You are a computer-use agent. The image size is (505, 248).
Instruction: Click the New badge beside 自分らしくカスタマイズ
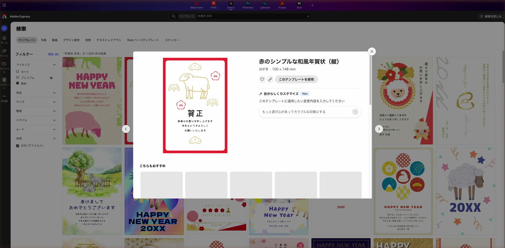point(305,94)
